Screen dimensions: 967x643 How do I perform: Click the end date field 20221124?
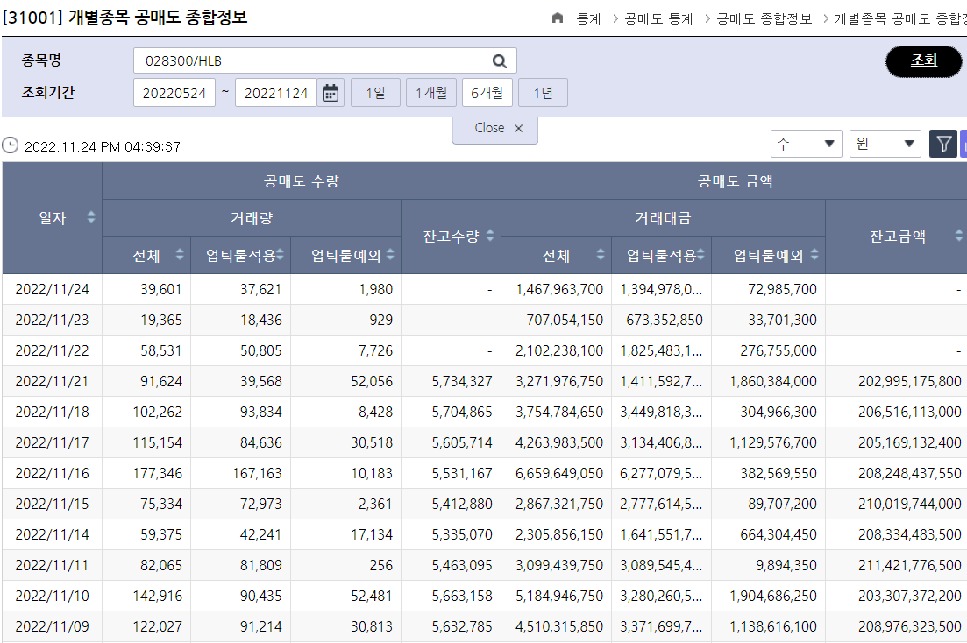276,93
